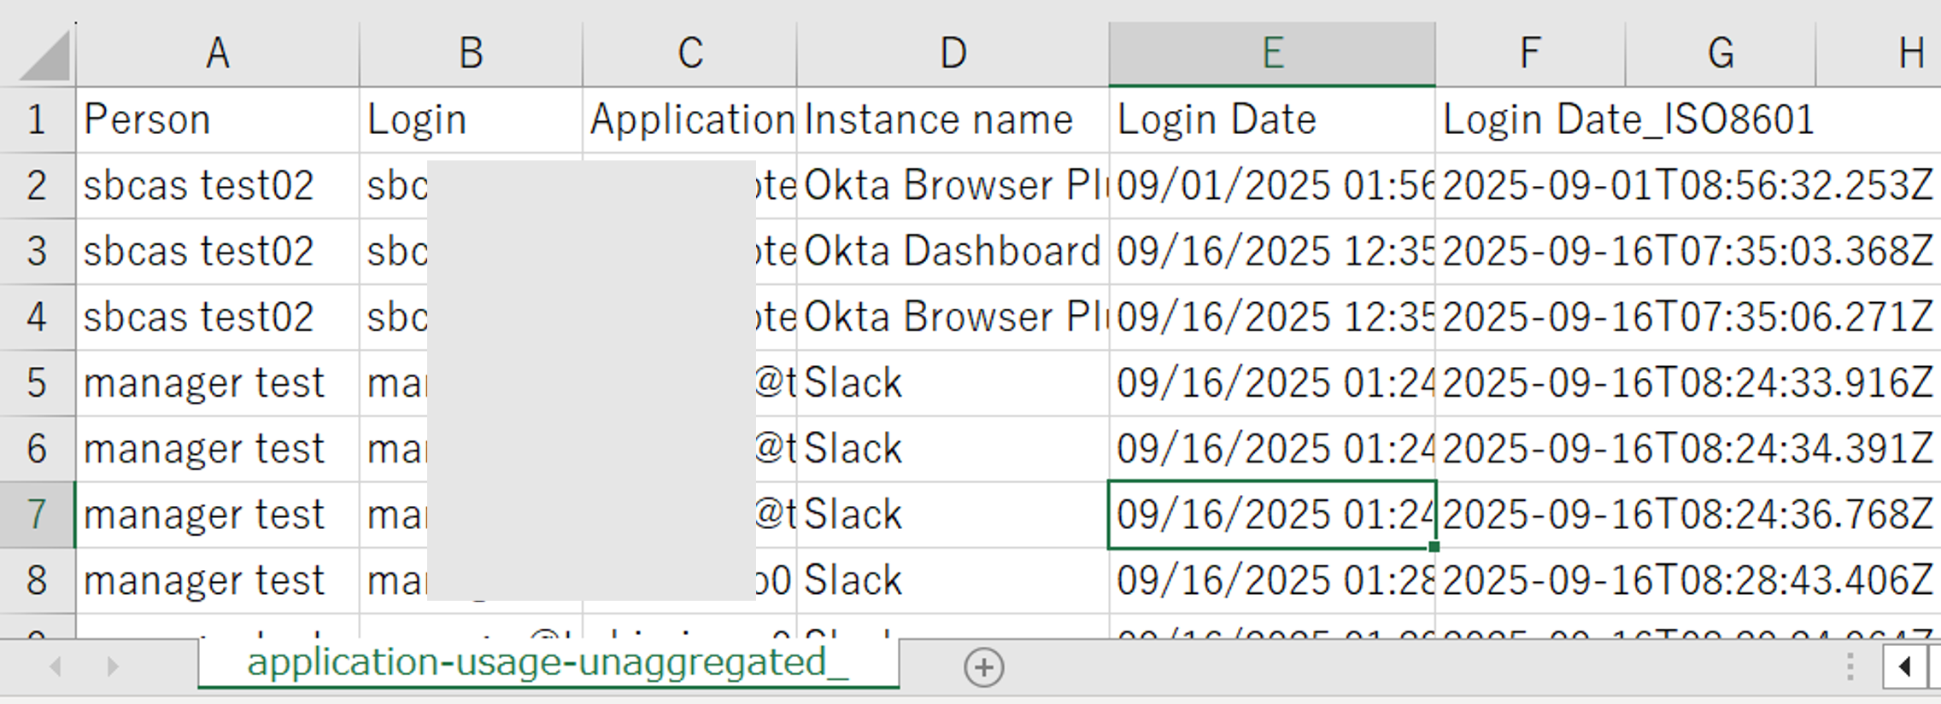The image size is (1941, 704).
Task: Click column G header
Action: click(x=1720, y=54)
